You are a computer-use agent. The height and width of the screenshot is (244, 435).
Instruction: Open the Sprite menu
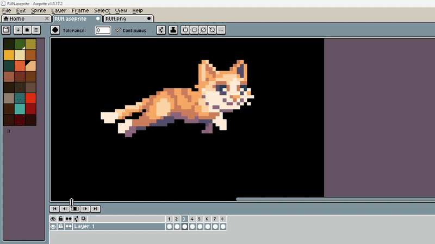[x=39, y=10]
